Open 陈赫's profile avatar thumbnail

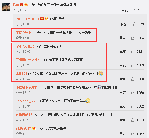(6, 7)
